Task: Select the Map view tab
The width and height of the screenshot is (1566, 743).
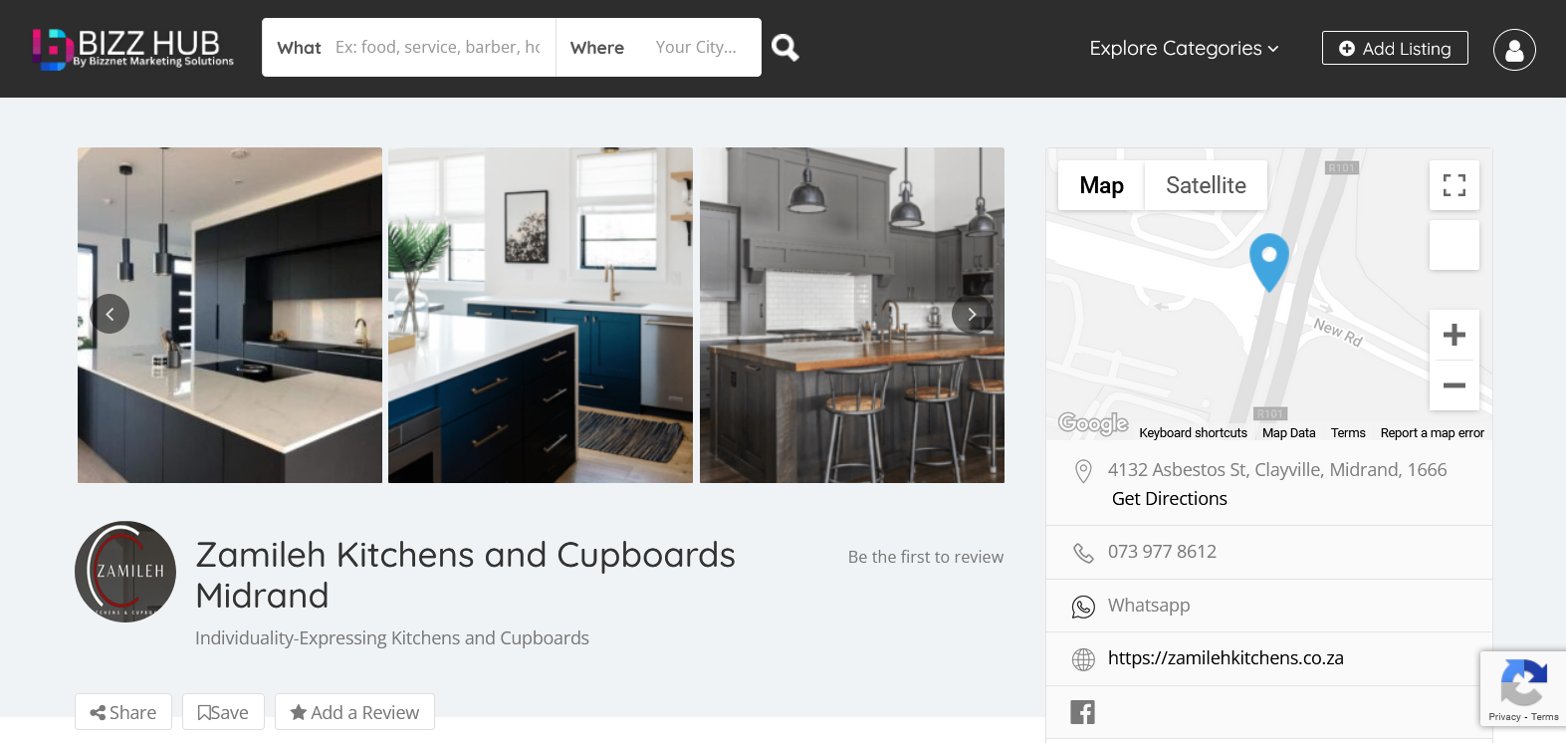Action: click(x=1101, y=185)
